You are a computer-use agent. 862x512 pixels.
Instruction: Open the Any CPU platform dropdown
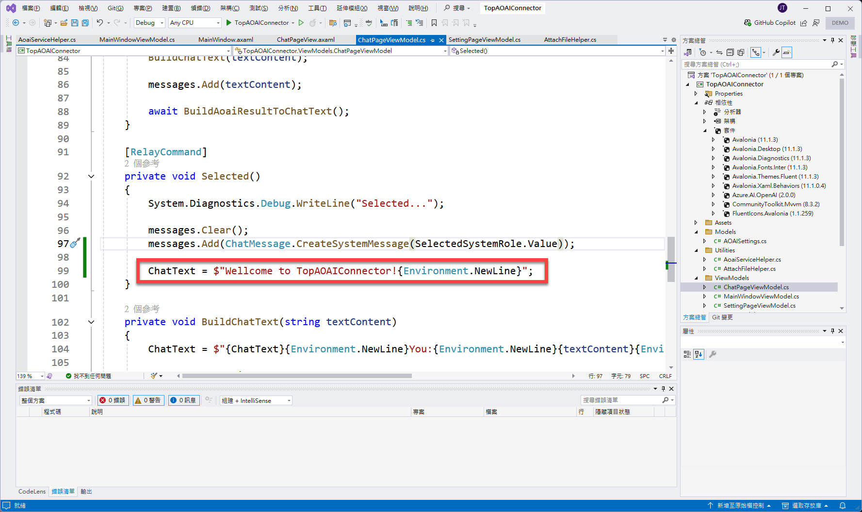click(x=195, y=23)
